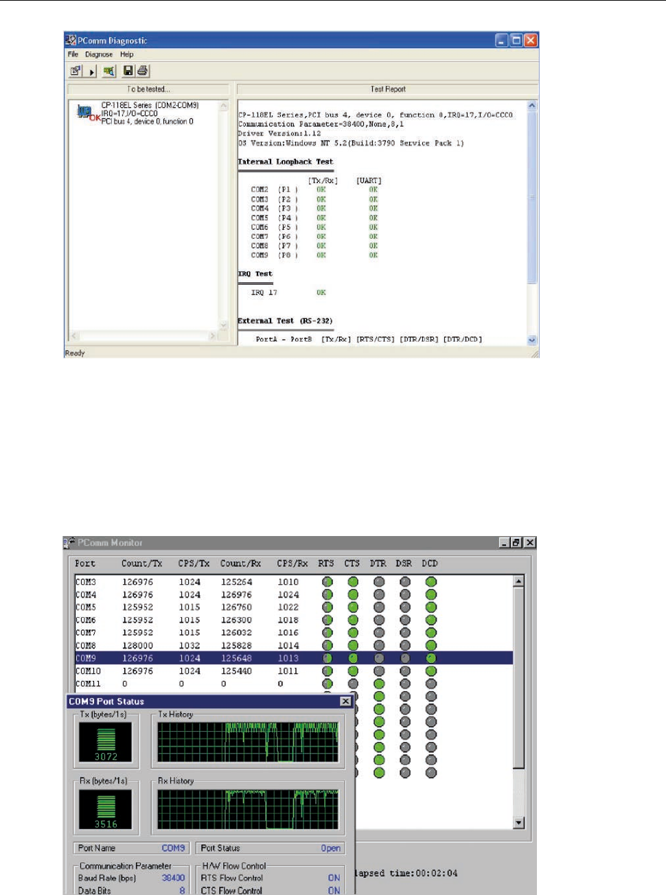Image resolution: width=666 pixels, height=895 pixels.
Task: Click the DCD indicator in the COM3 row
Action: coord(431,582)
